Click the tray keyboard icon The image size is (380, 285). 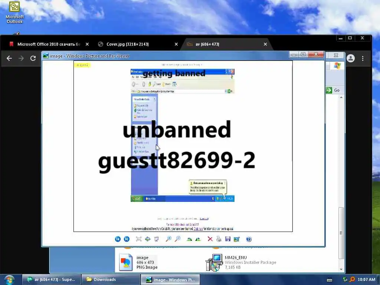[x=330, y=280]
